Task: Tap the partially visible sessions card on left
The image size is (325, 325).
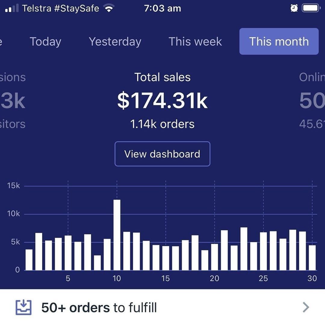Action: click(x=13, y=101)
